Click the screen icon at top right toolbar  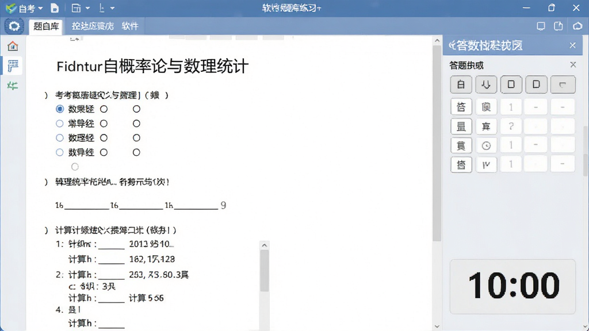[541, 26]
